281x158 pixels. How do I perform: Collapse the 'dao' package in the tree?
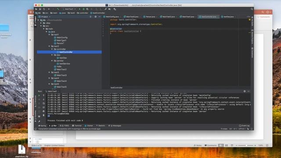point(52,55)
